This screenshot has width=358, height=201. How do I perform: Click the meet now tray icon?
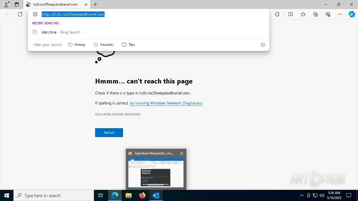308,195
